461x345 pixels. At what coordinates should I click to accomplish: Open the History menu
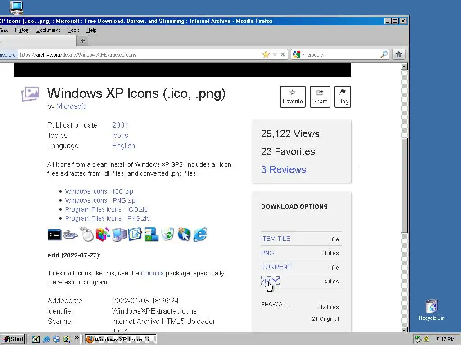point(22,30)
